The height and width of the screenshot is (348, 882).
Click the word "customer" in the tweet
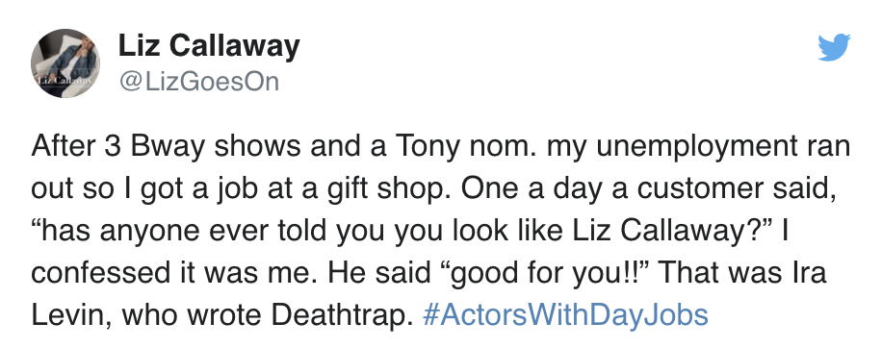point(705,189)
